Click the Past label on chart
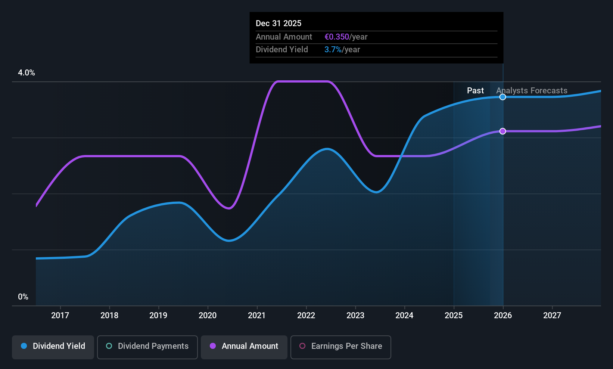 click(475, 91)
